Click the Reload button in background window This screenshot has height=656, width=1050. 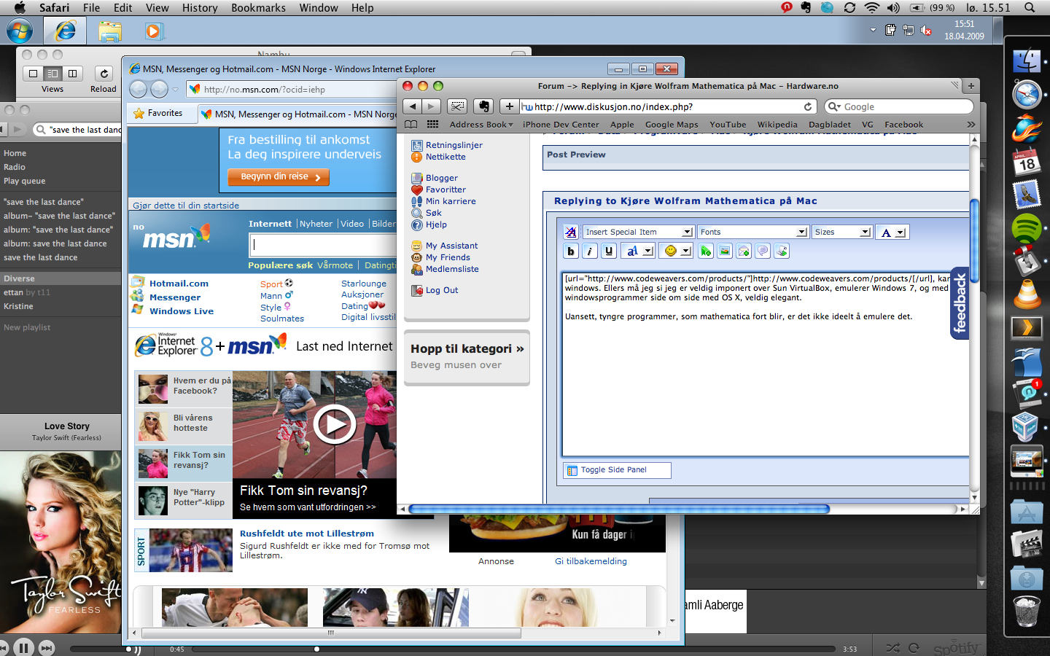point(104,74)
